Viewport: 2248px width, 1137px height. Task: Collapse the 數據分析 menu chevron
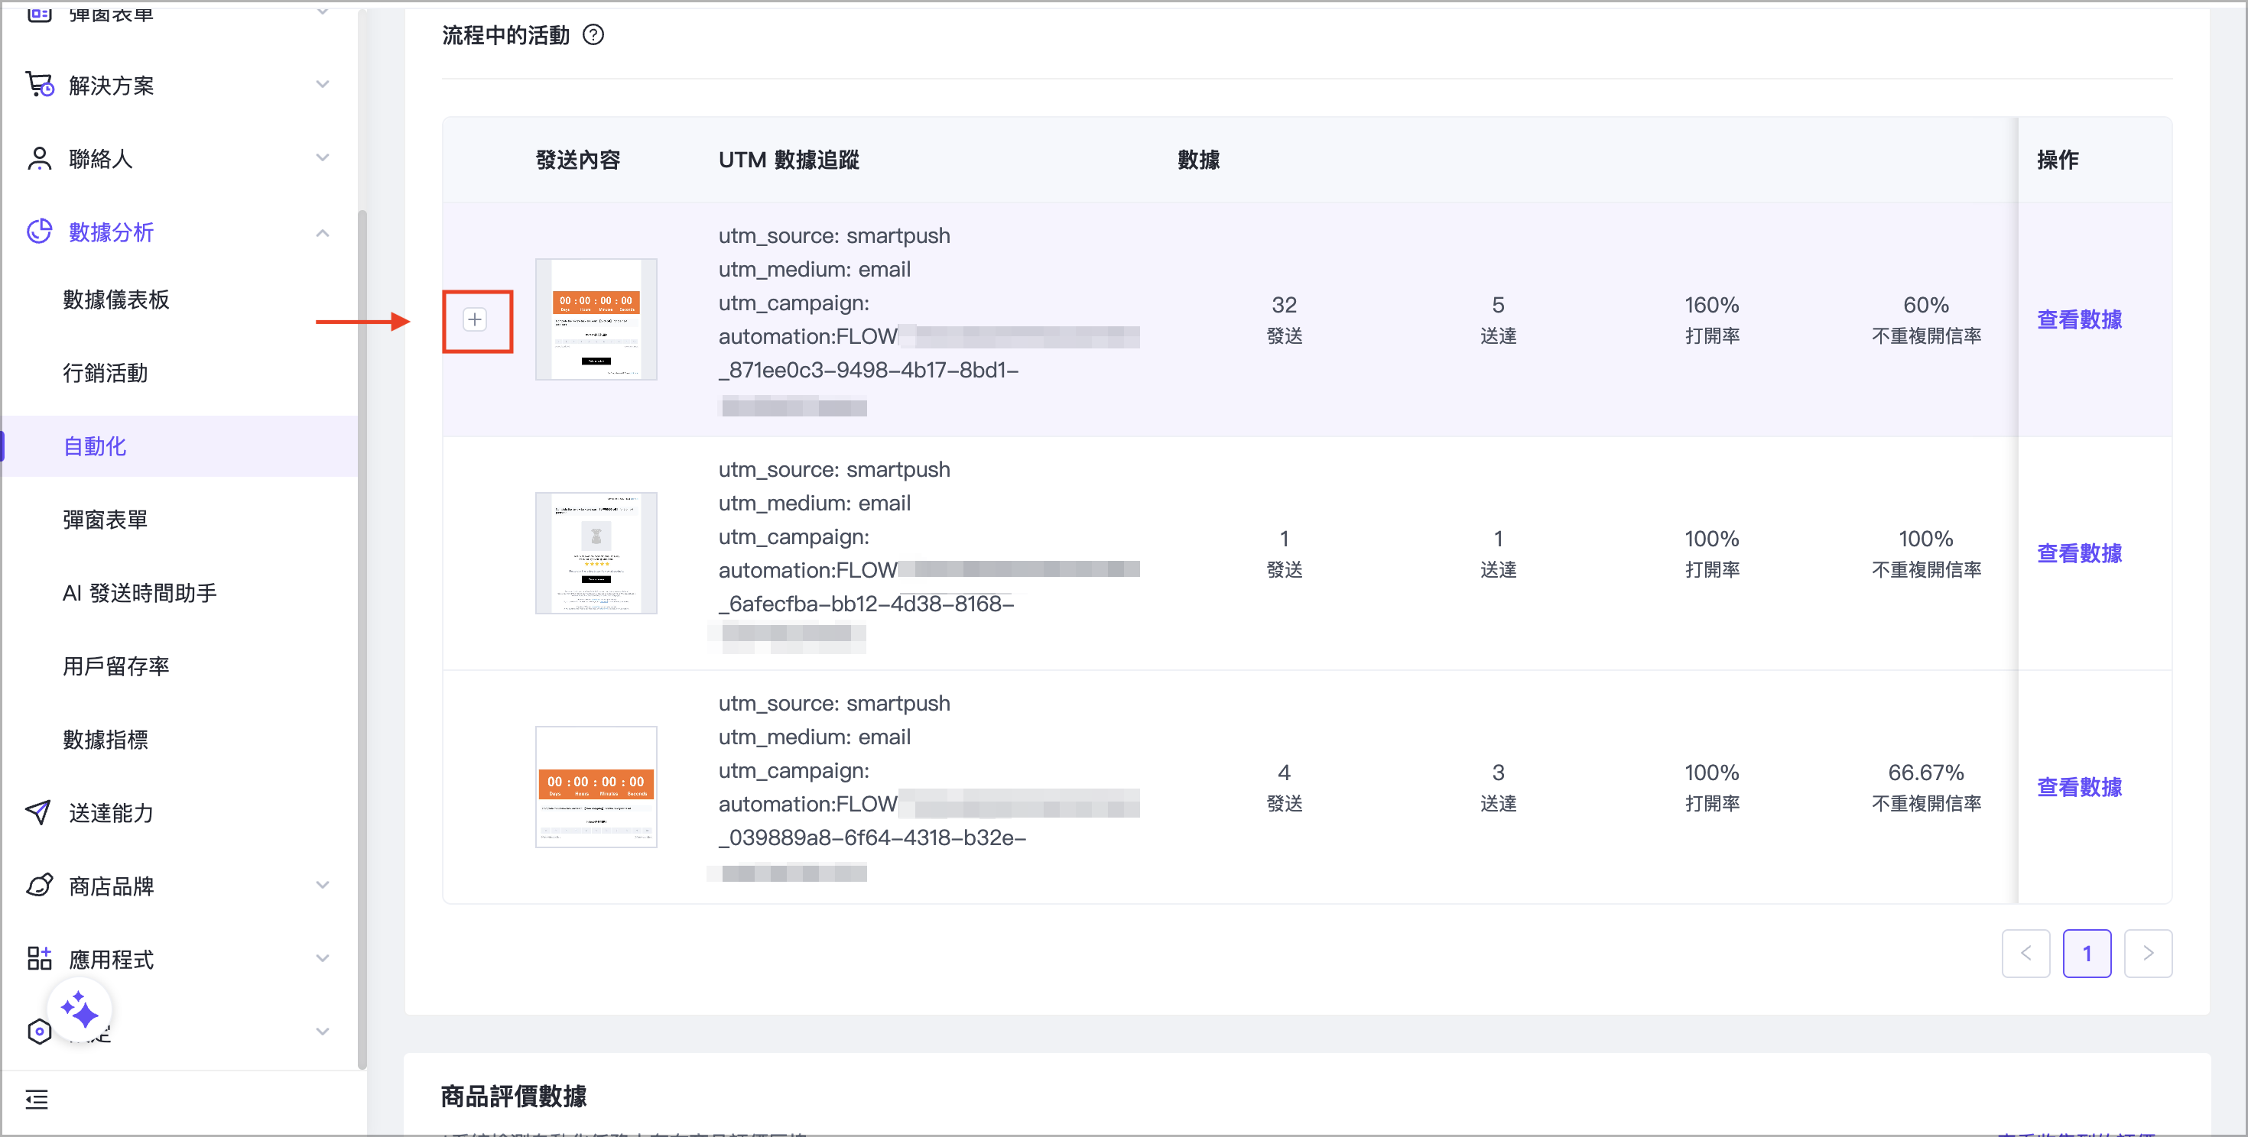tap(323, 233)
